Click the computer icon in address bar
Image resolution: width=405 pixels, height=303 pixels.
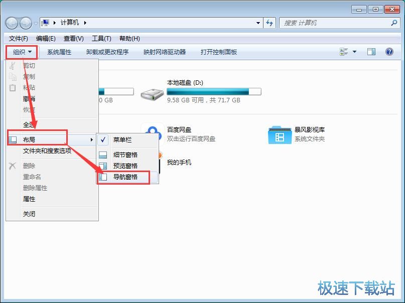[x=46, y=23]
